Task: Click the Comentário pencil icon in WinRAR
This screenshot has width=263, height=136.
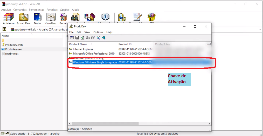Action: pos(137,17)
